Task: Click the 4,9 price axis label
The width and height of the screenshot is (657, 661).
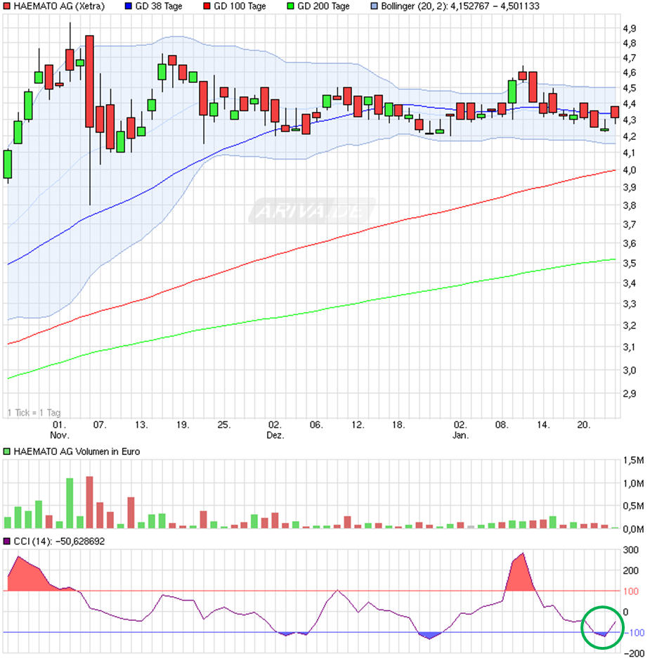Action: tap(629, 28)
